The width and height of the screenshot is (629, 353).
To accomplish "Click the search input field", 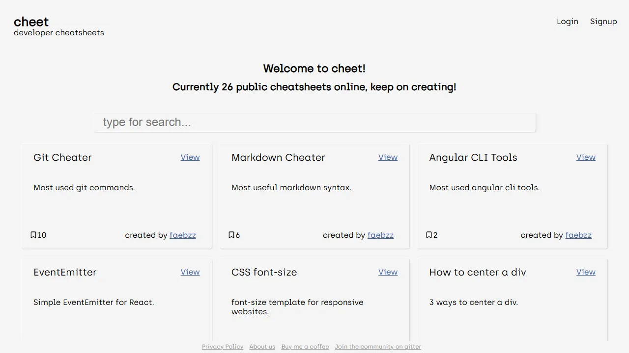I will point(314,122).
